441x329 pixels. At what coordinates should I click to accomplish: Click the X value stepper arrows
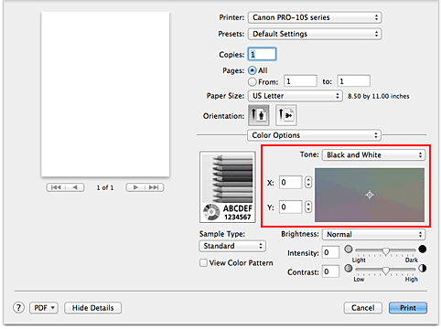pos(308,183)
